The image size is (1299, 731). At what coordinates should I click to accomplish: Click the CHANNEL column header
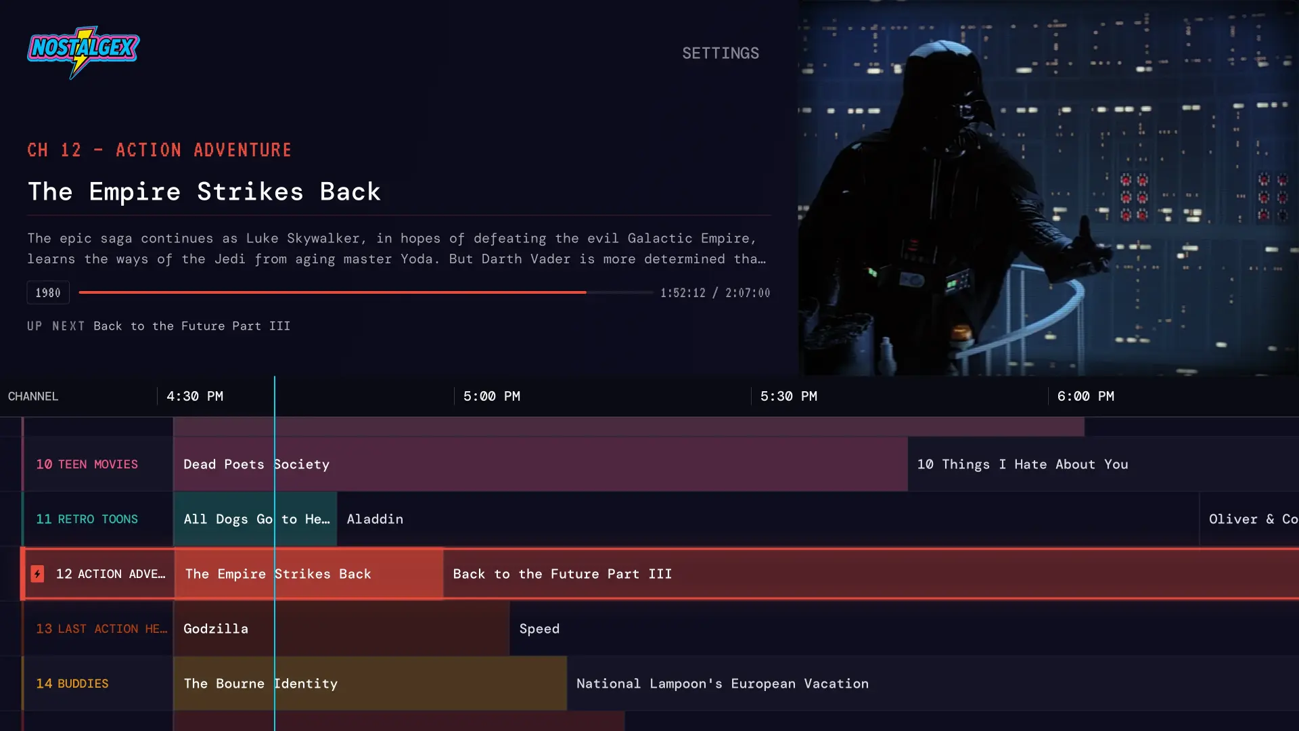coord(33,396)
